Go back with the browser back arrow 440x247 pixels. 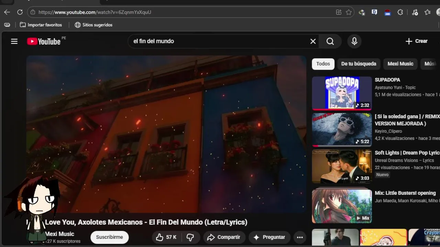[x=7, y=12]
